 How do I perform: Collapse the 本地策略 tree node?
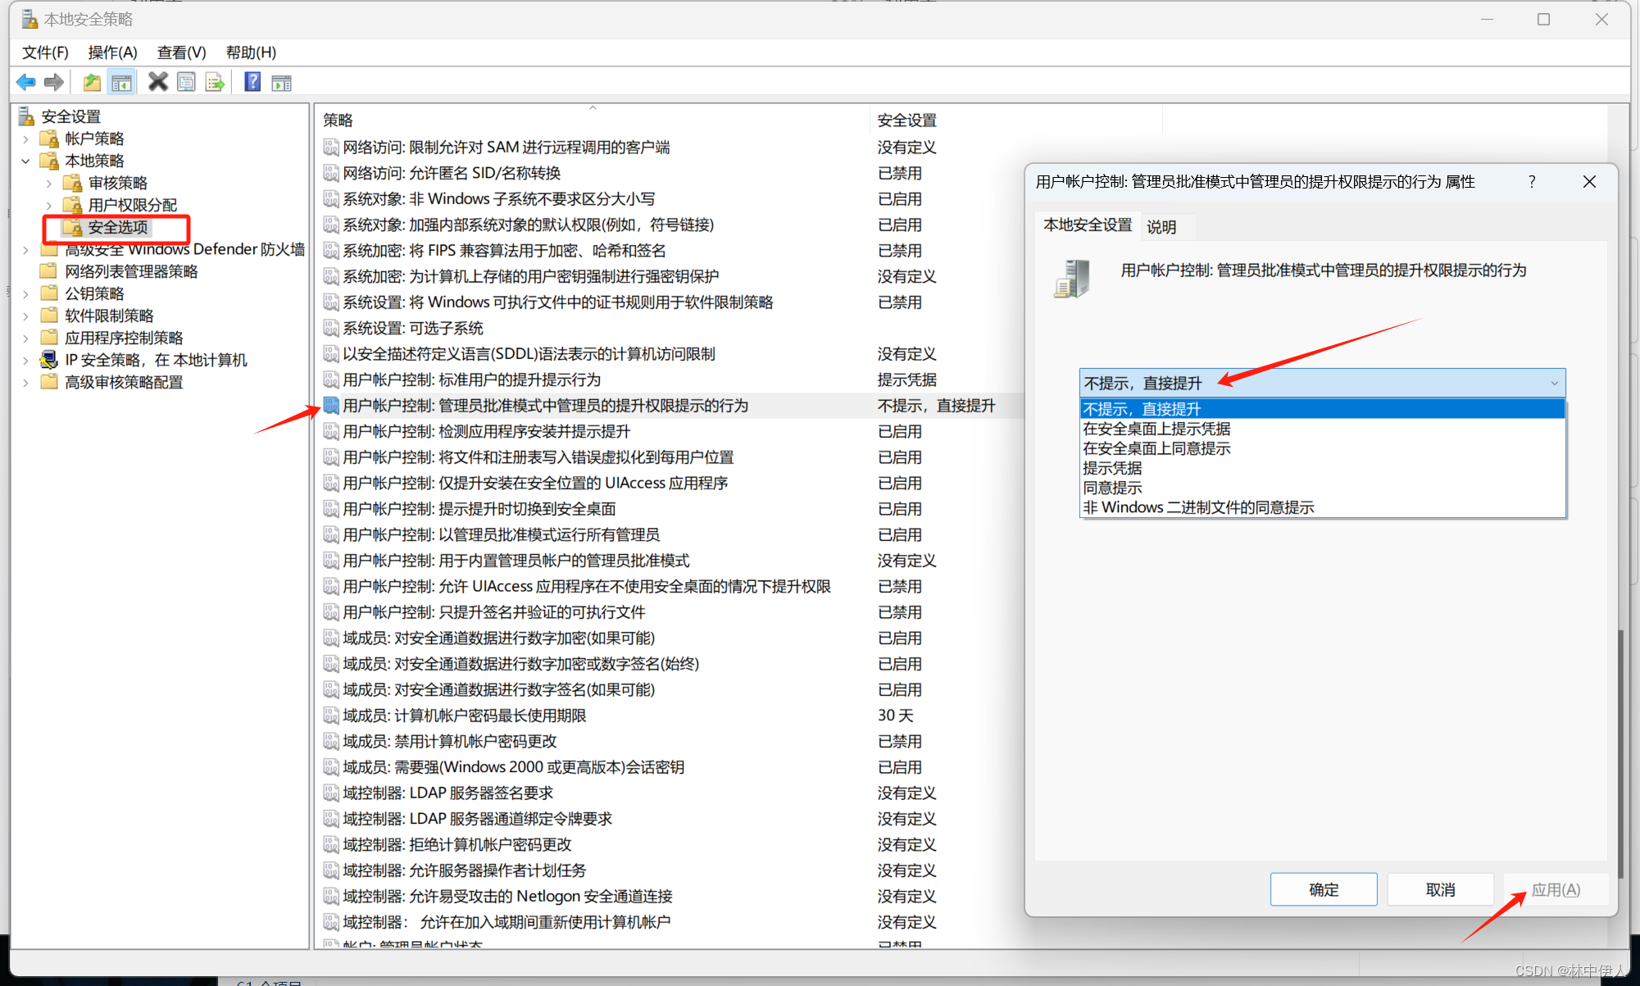(x=25, y=161)
